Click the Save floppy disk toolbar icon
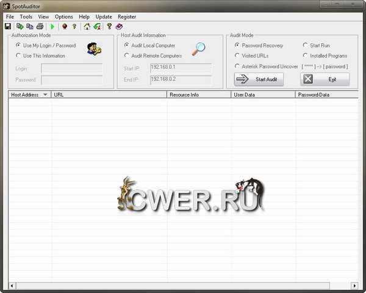Viewport: 366px width, 293px height. point(8,27)
